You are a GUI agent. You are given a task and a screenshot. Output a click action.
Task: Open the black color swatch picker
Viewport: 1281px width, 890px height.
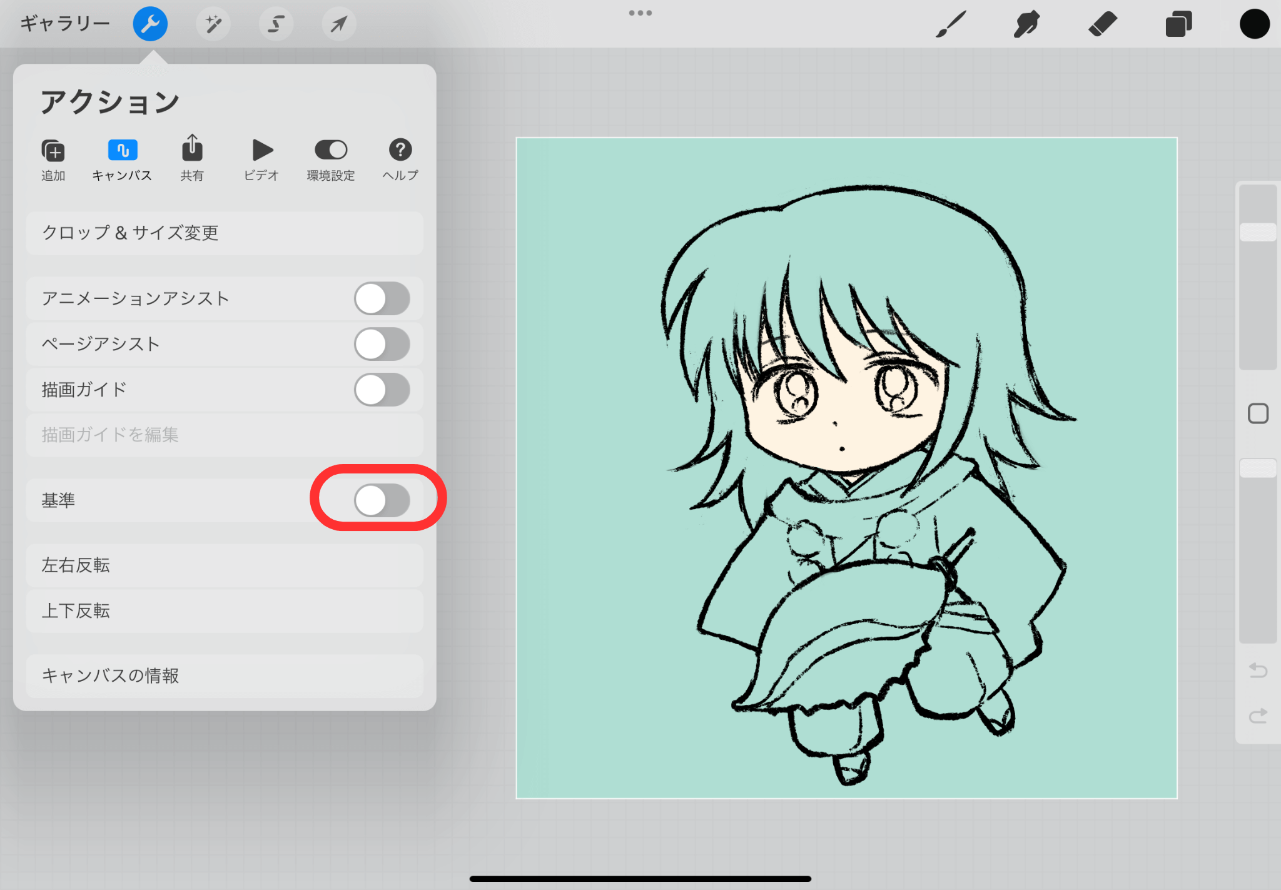(x=1254, y=24)
